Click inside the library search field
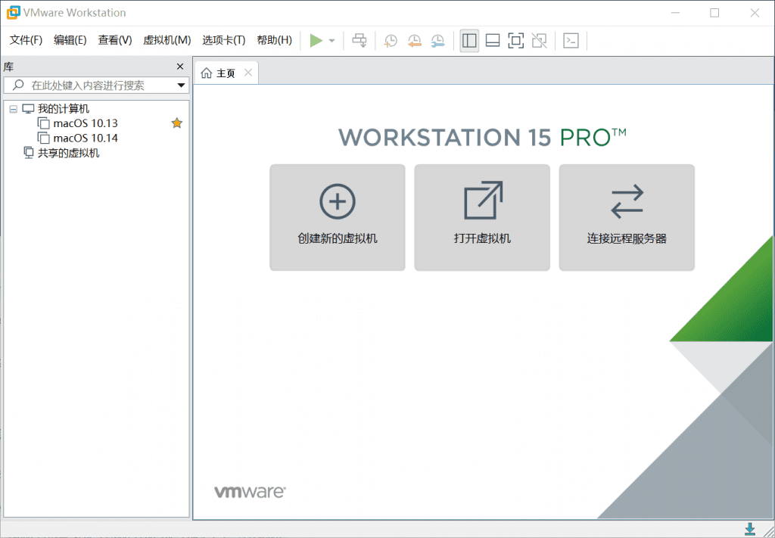The height and width of the screenshot is (538, 775). pyautogui.click(x=91, y=85)
